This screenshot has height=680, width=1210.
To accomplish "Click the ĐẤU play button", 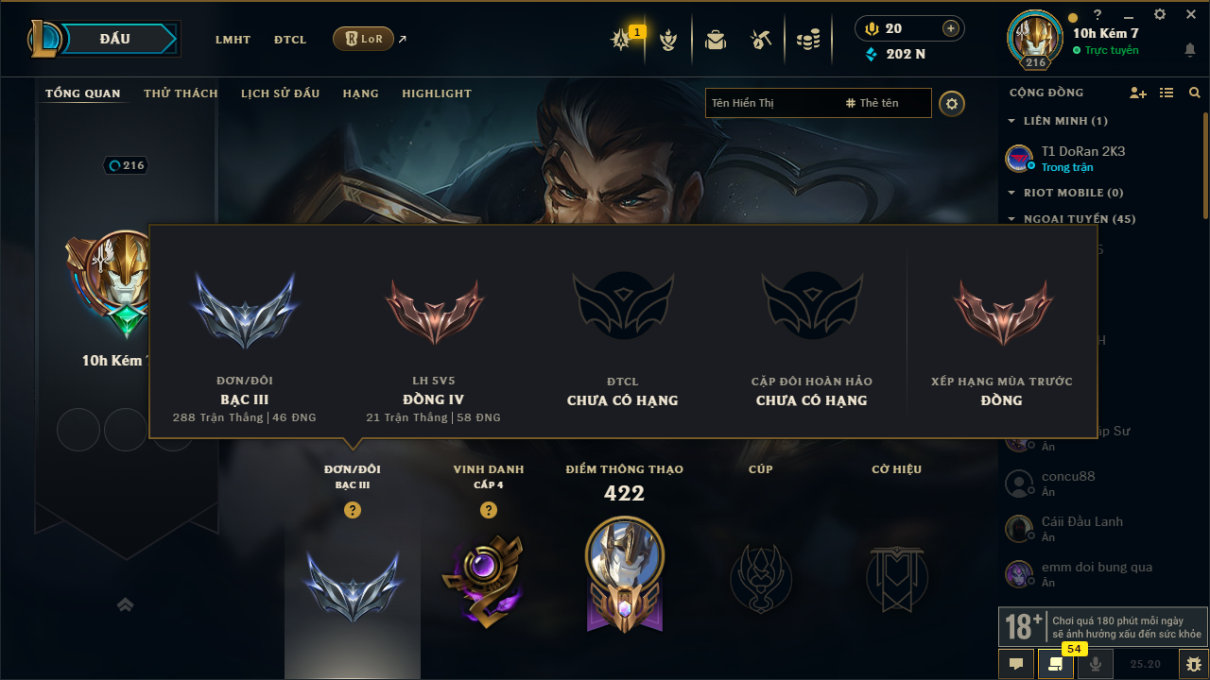I will pyautogui.click(x=114, y=39).
